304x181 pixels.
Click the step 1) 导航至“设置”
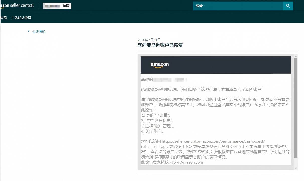[x=156, y=115]
